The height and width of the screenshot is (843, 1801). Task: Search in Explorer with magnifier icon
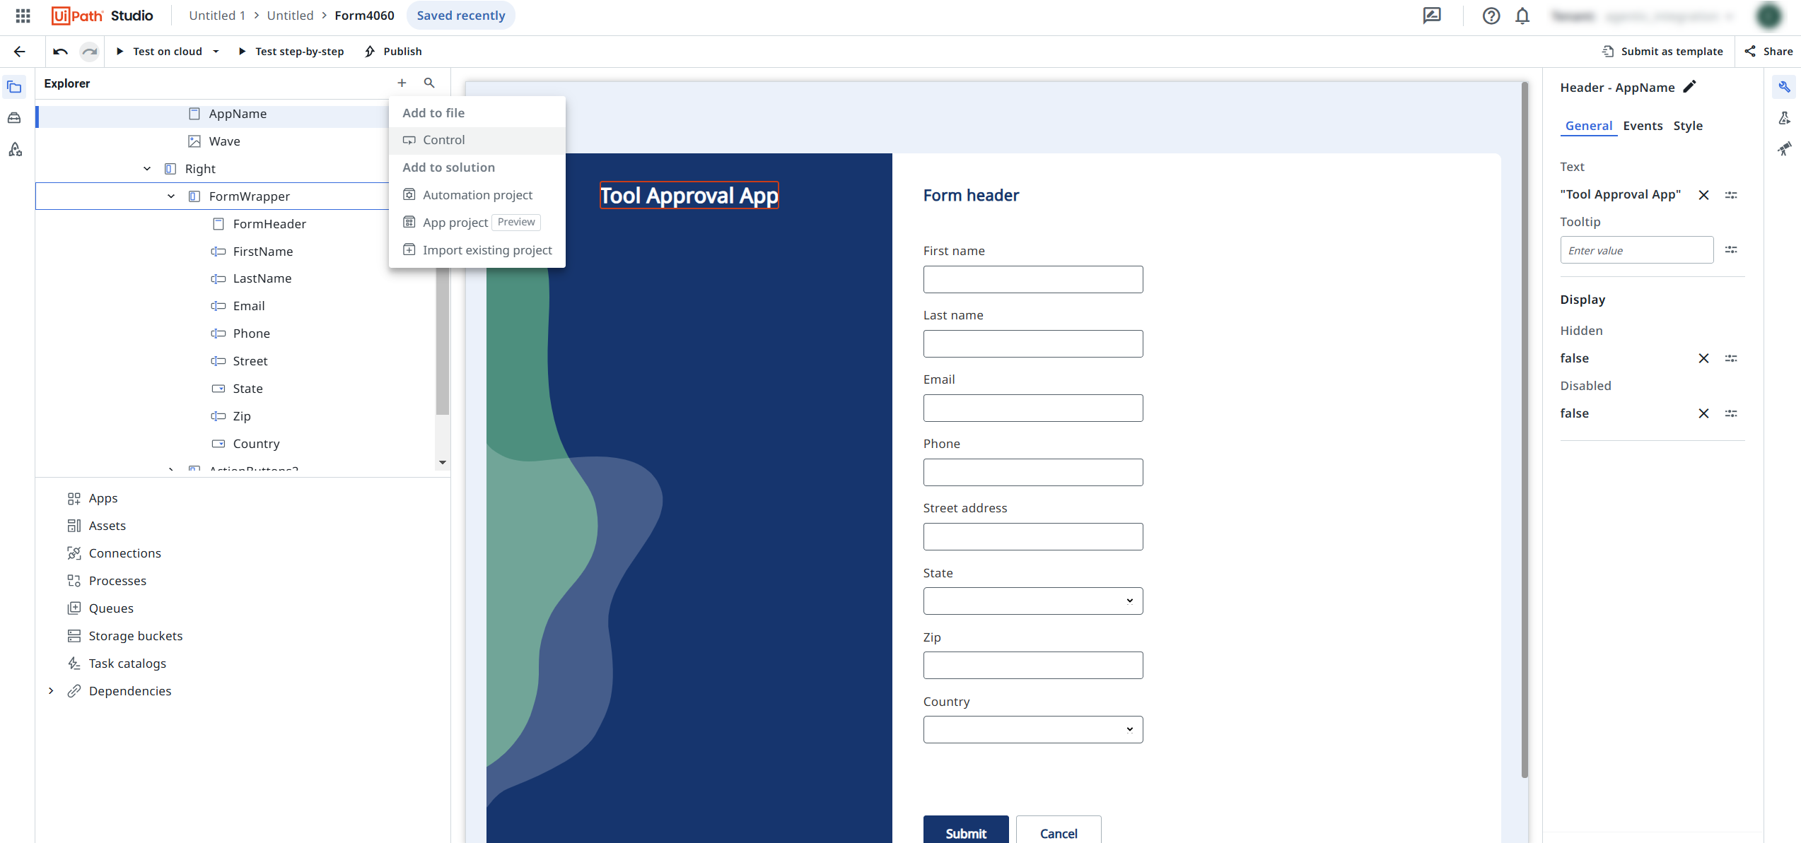[x=429, y=83]
